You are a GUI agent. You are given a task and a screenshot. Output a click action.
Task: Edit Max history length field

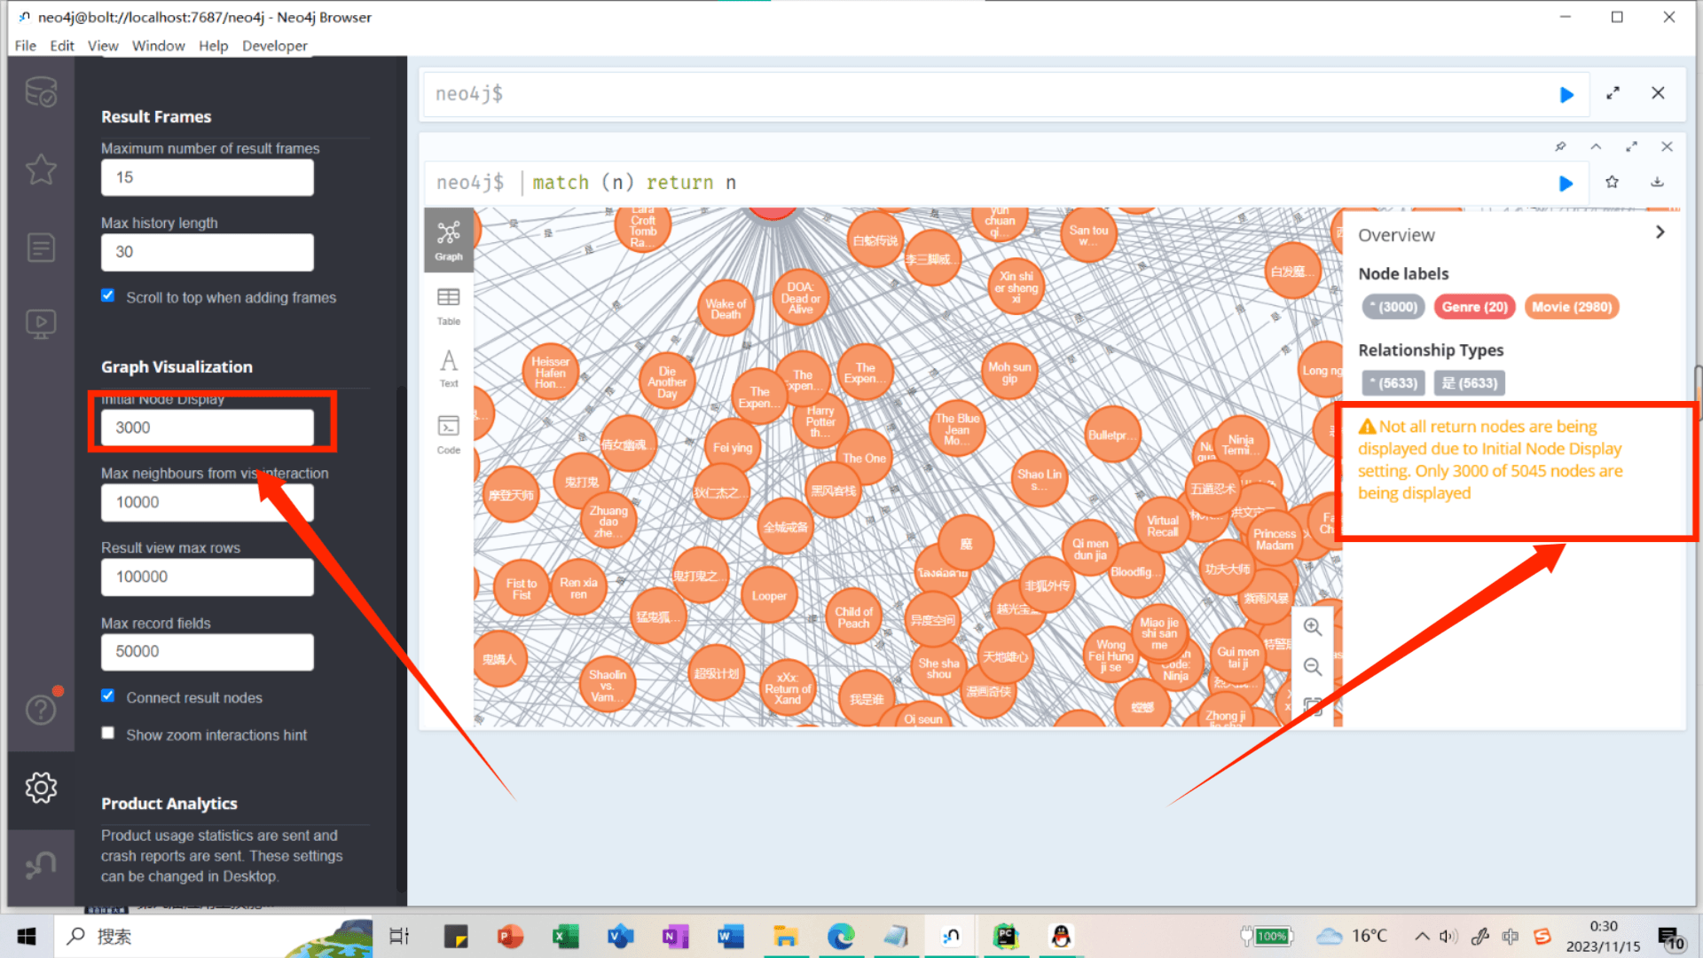[x=208, y=252]
